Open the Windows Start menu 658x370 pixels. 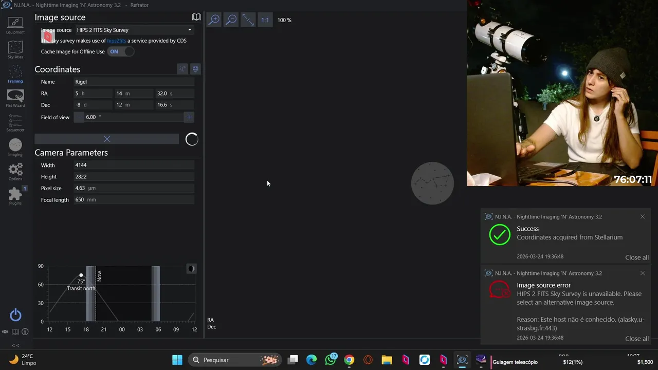click(177, 360)
